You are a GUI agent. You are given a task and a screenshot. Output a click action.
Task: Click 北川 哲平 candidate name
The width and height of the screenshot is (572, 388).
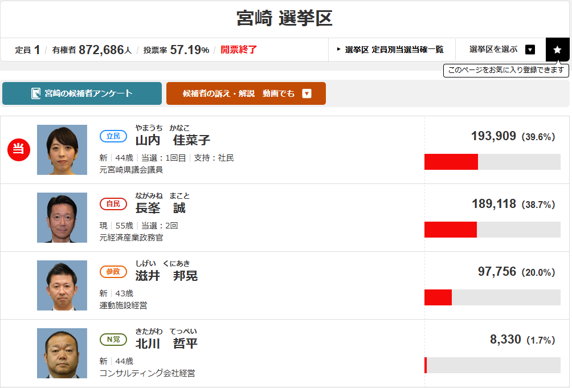pos(166,344)
